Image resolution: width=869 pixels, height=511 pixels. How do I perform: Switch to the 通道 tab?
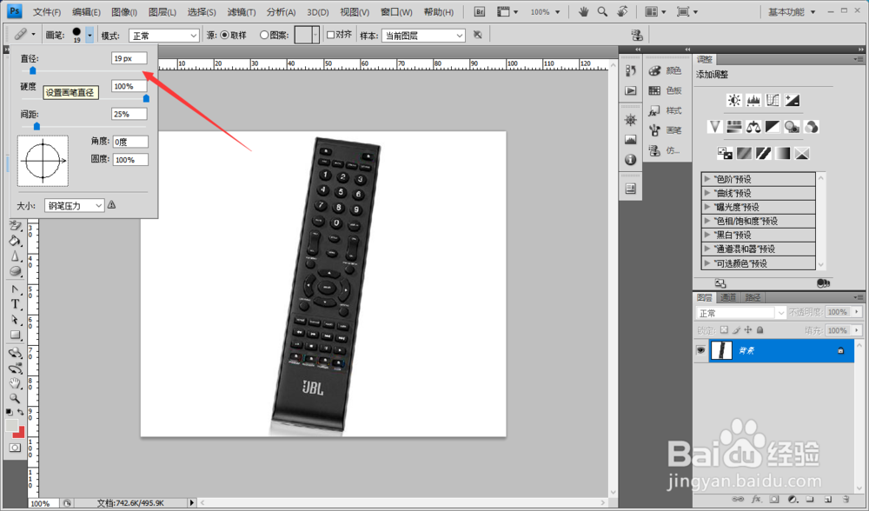click(x=727, y=297)
